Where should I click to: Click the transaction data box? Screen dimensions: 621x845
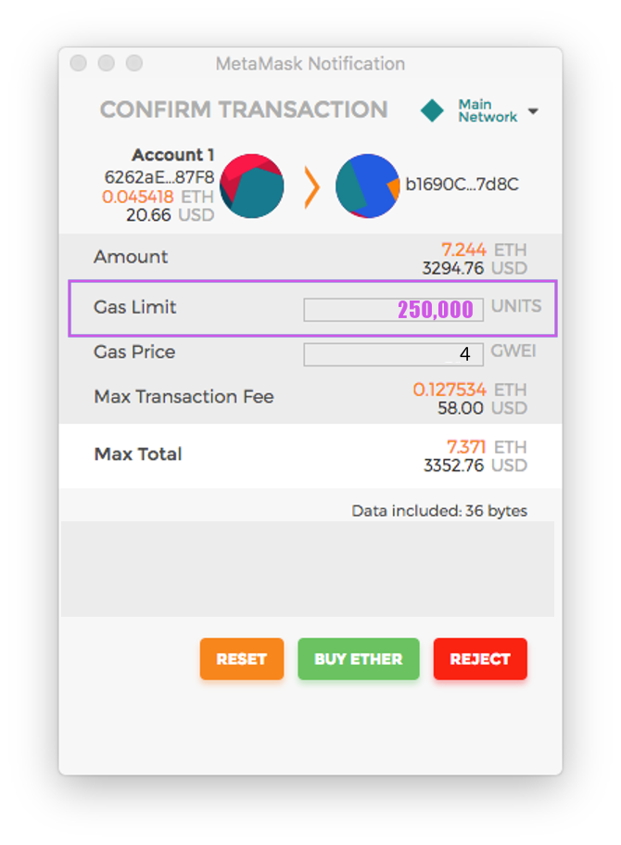tap(307, 569)
